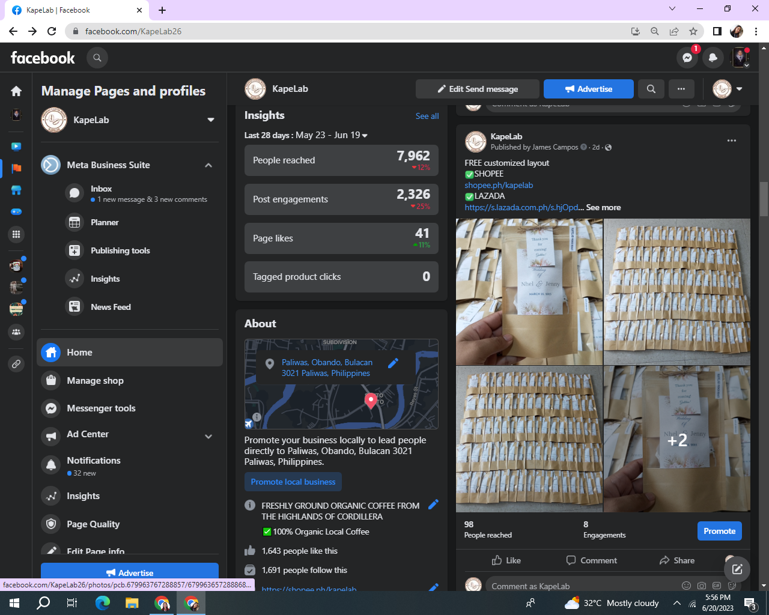
Task: Open Chrome tab search dropdown
Action: (672, 9)
